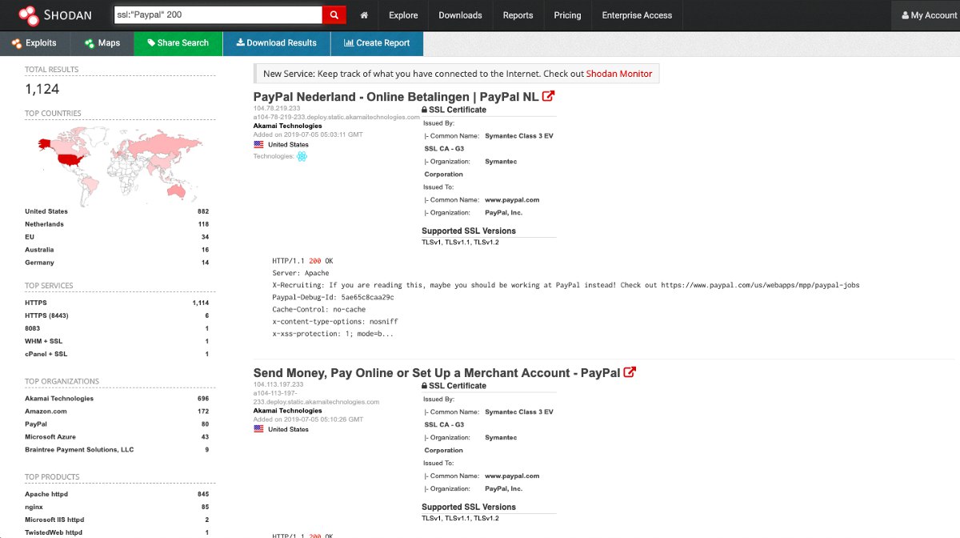
Task: Open Enterprise Access
Action: click(637, 15)
